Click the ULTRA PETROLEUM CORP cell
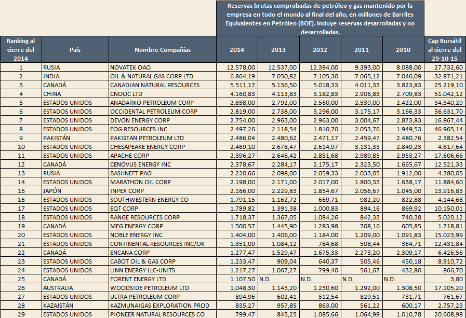This screenshot has height=318, width=466. 163,297
